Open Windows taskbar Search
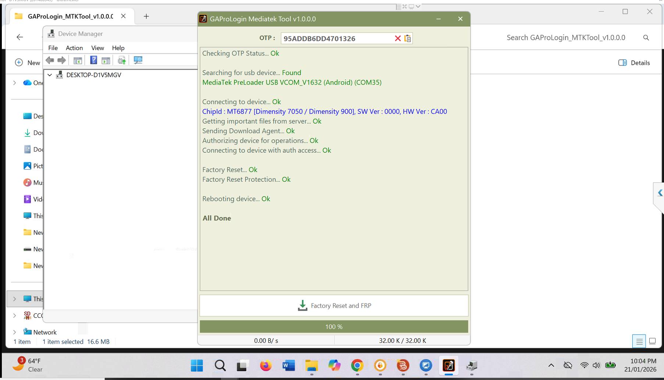The width and height of the screenshot is (664, 380). [220, 366]
